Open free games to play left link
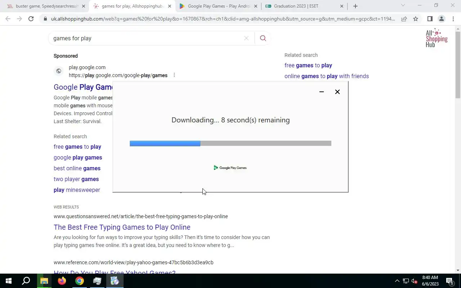The height and width of the screenshot is (288, 461). point(77,147)
